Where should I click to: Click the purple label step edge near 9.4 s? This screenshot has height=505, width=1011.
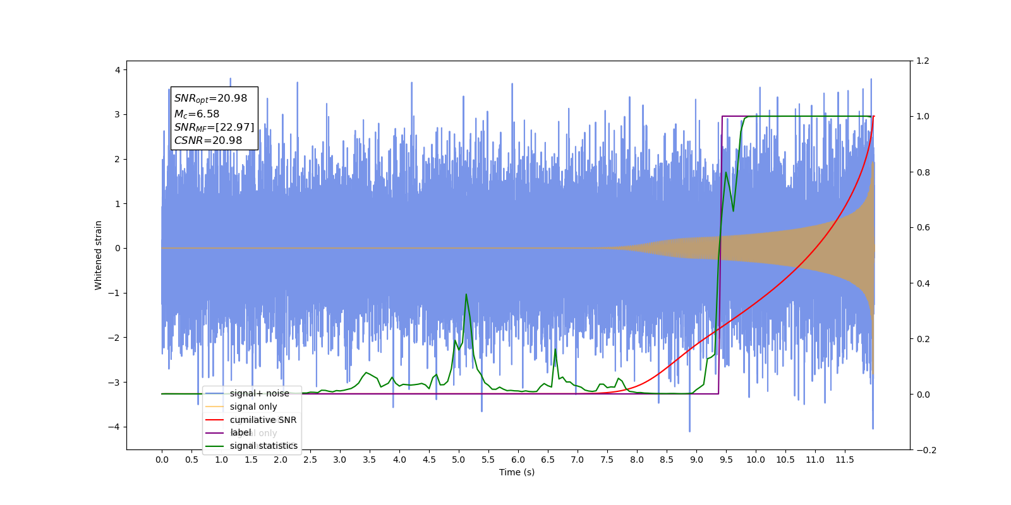[x=721, y=255]
